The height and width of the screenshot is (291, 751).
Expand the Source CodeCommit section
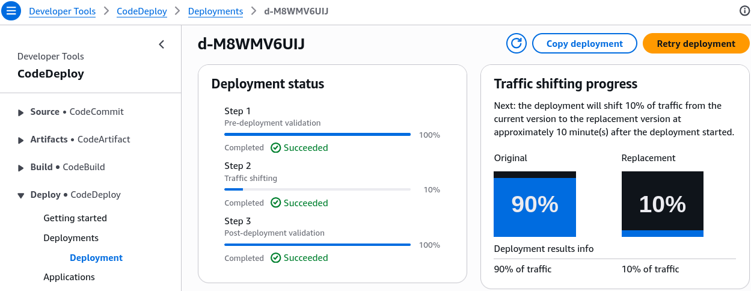tap(22, 112)
